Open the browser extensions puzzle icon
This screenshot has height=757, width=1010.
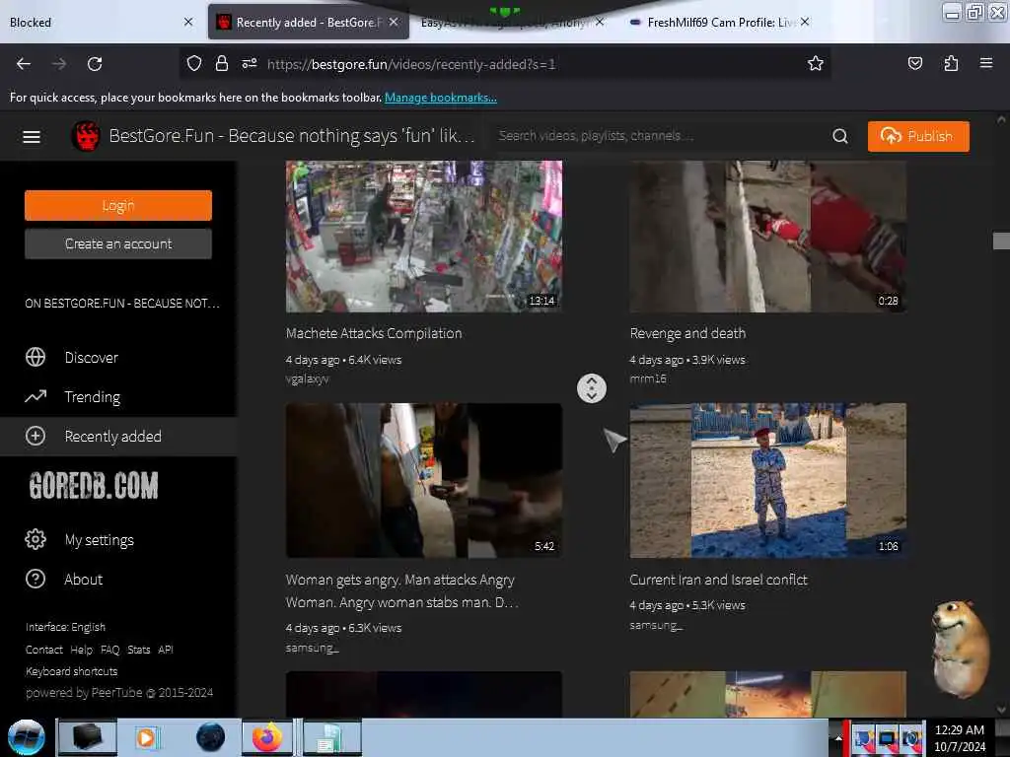pos(951,63)
